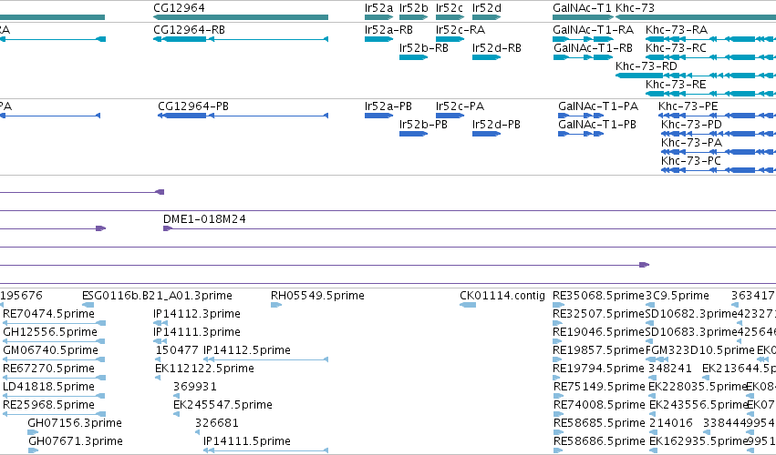Select the CG12964 gene bar

[241, 17]
